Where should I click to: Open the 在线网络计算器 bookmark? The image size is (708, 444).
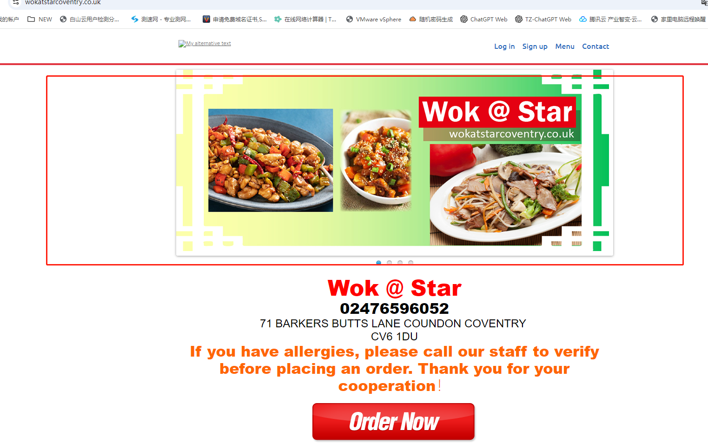point(305,19)
